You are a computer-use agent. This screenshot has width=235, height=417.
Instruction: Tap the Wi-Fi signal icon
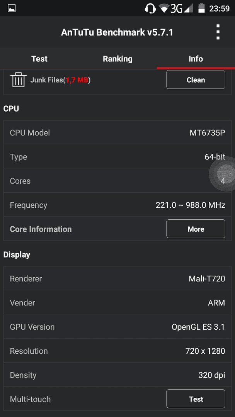pyautogui.click(x=164, y=8)
